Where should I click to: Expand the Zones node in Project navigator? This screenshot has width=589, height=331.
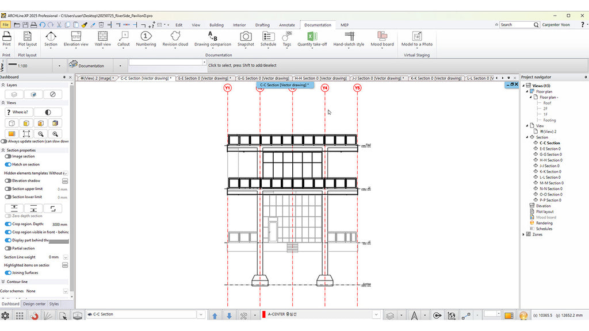click(x=523, y=234)
